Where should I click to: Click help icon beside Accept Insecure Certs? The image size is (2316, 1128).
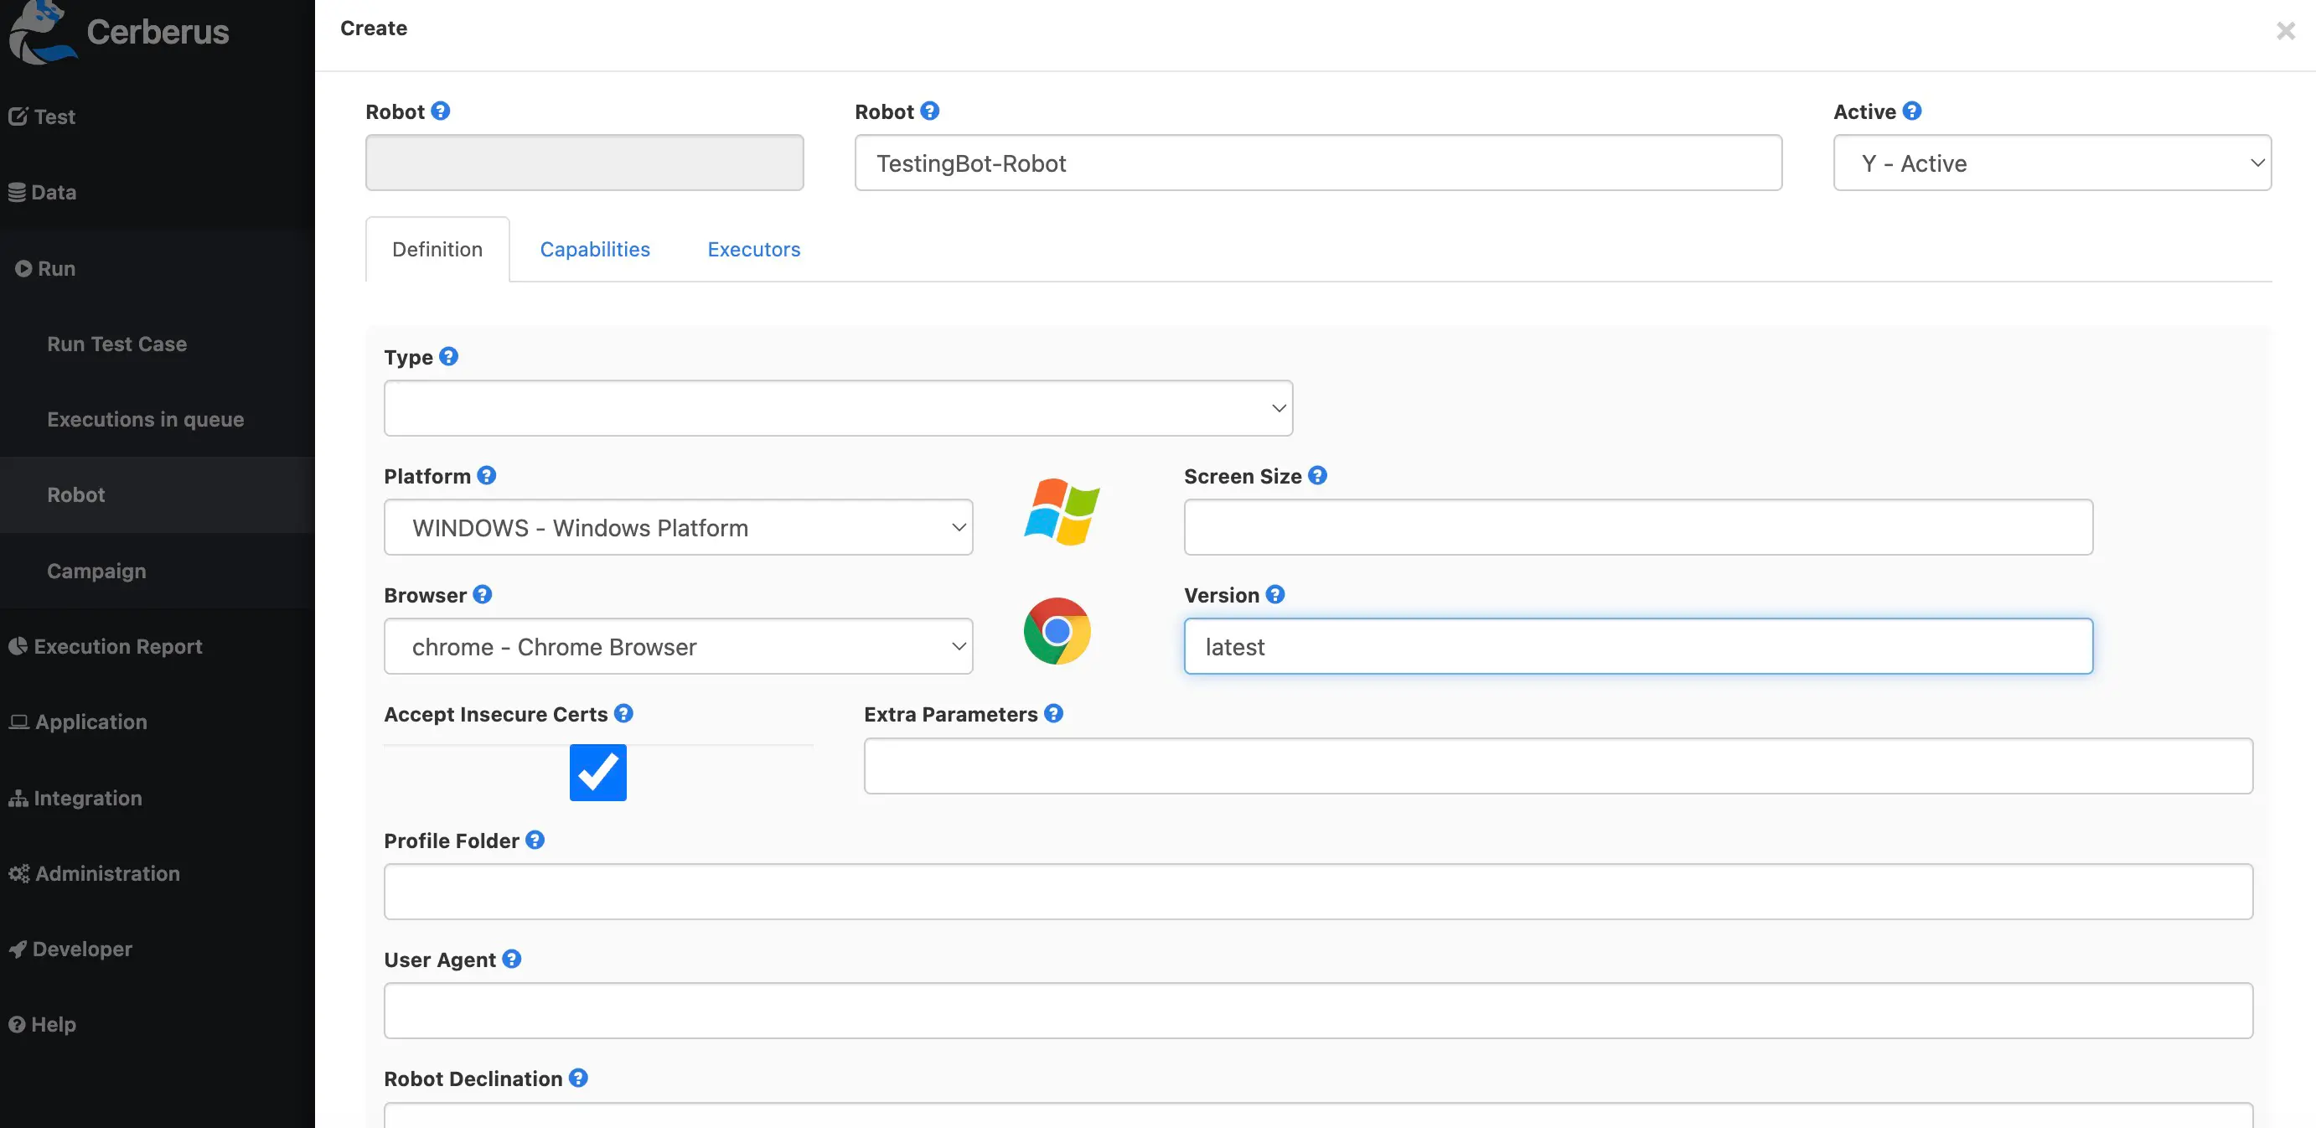624,713
